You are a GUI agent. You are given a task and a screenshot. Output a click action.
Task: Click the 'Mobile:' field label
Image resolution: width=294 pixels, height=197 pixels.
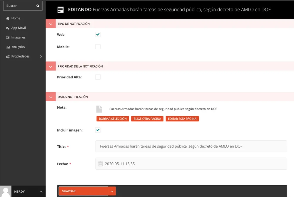64,47
